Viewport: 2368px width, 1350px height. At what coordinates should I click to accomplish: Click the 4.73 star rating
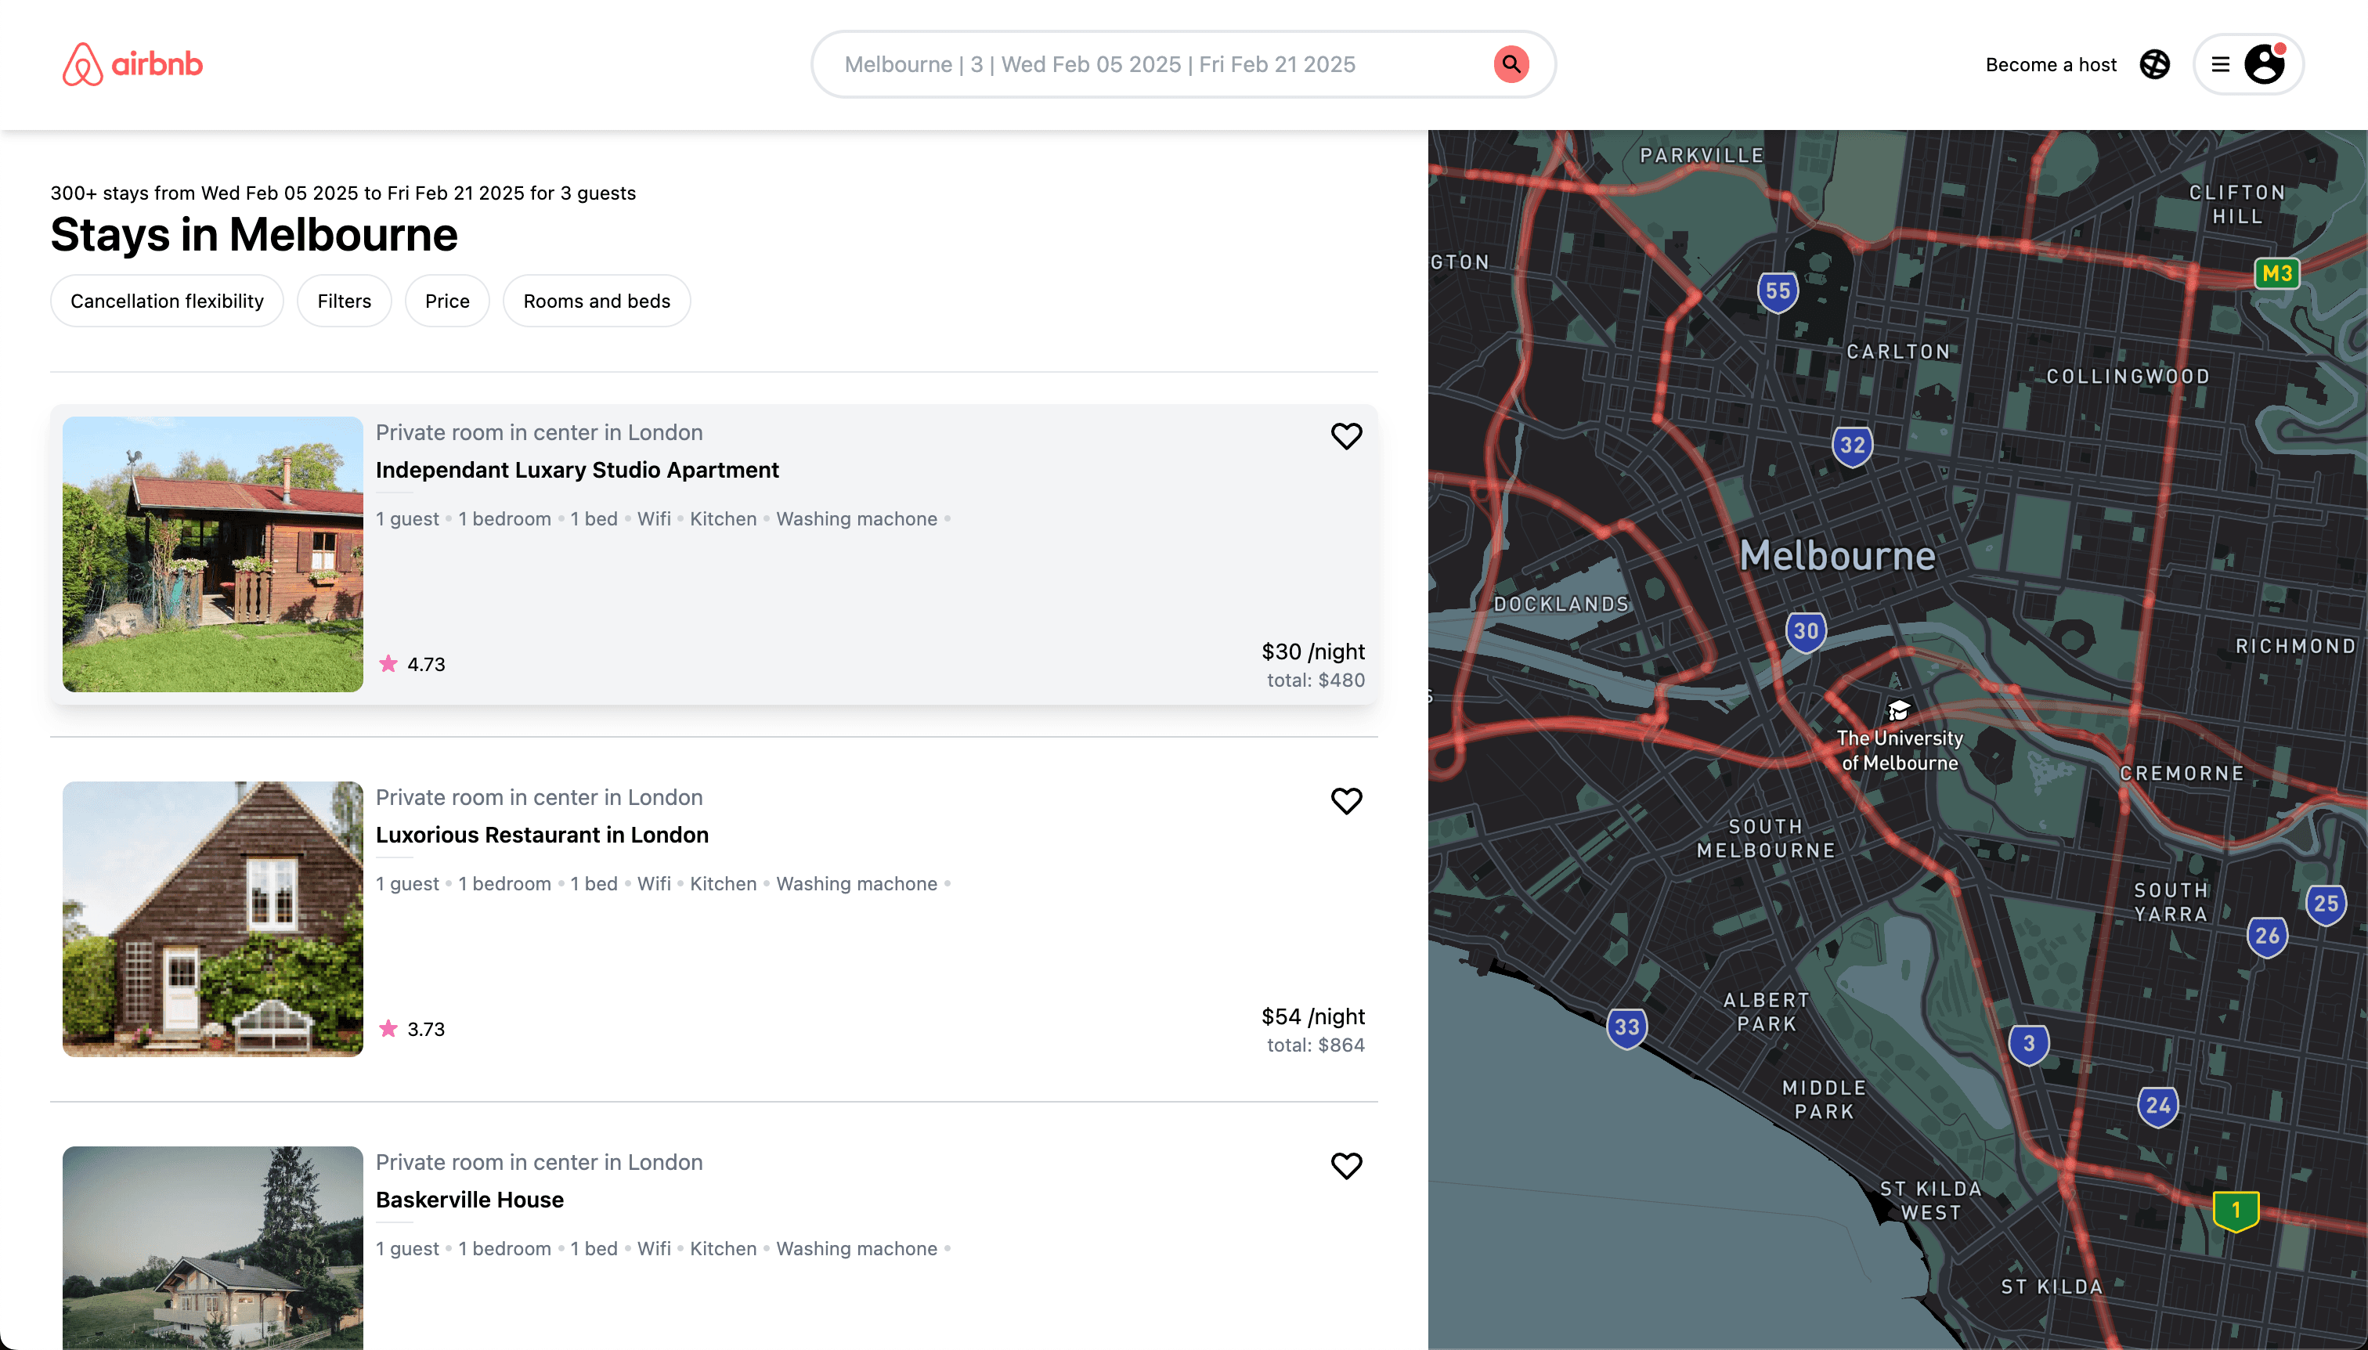(413, 664)
